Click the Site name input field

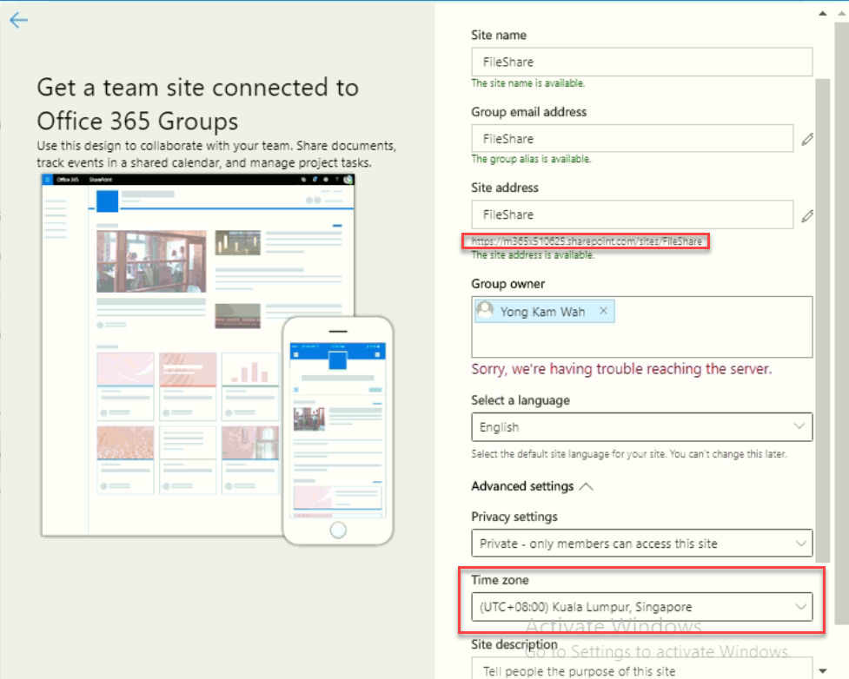click(641, 62)
